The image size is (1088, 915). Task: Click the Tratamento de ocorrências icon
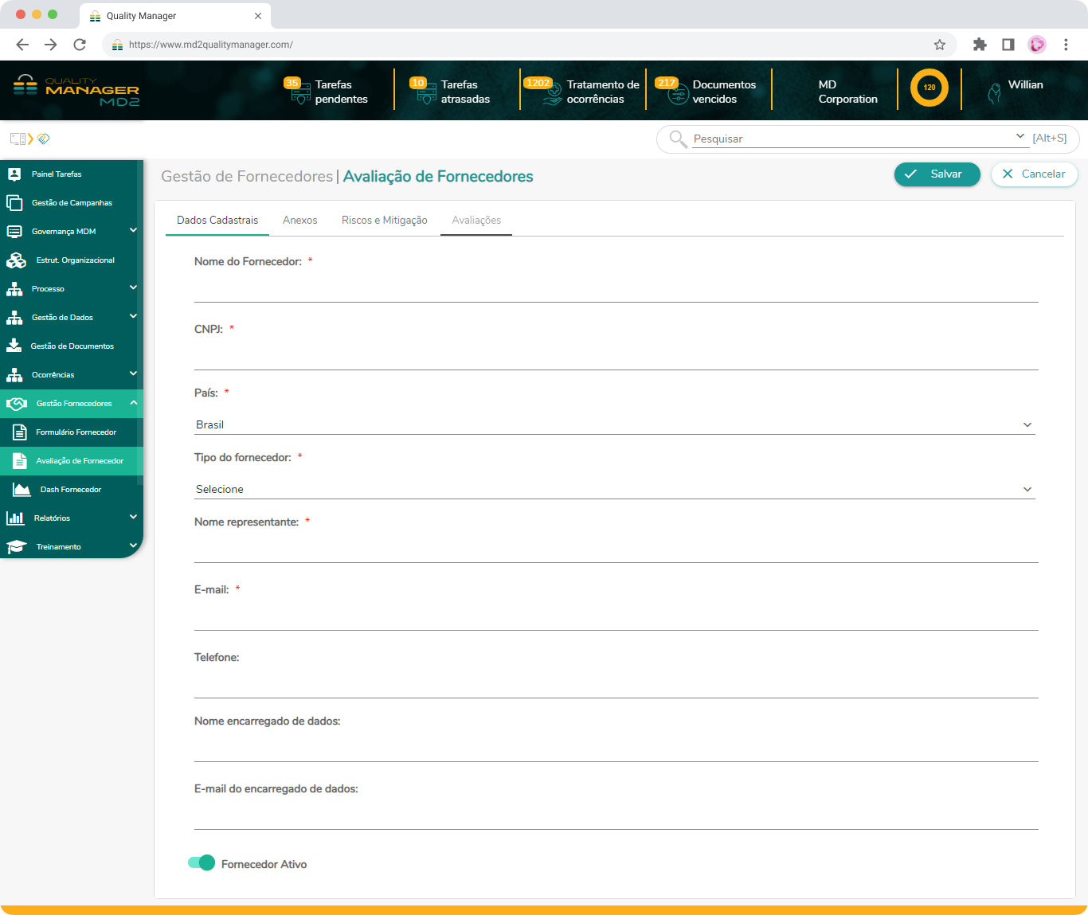552,93
